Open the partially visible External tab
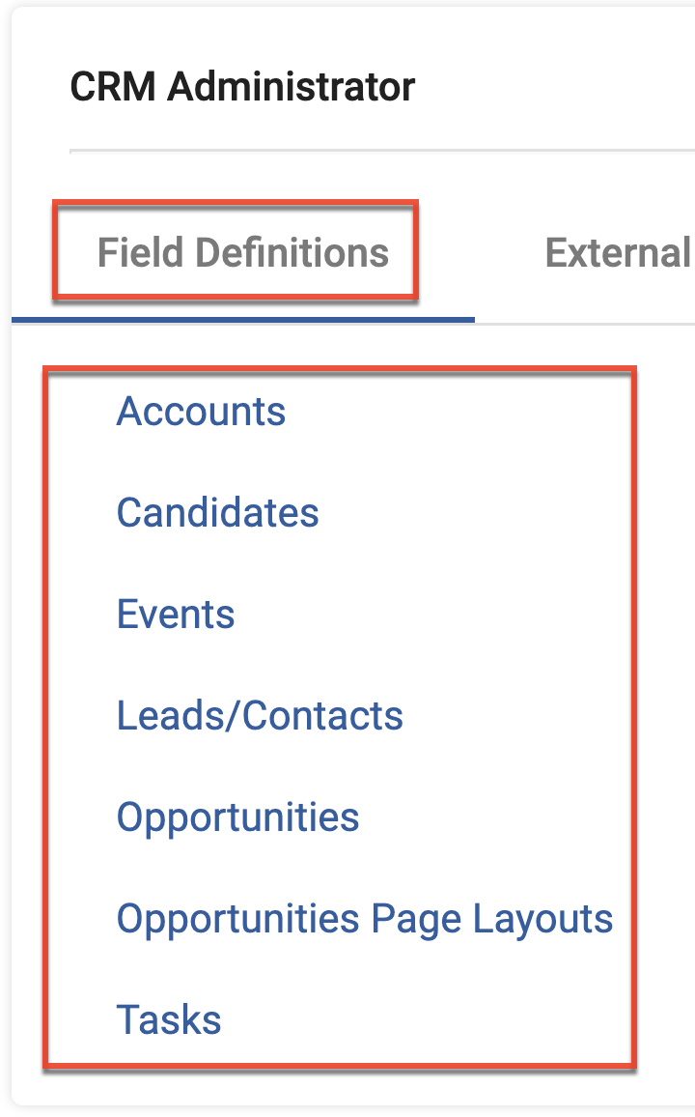This screenshot has height=1117, width=695. 618,253
